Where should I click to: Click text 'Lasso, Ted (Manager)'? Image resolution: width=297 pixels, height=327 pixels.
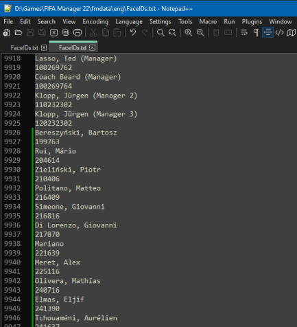(76, 58)
